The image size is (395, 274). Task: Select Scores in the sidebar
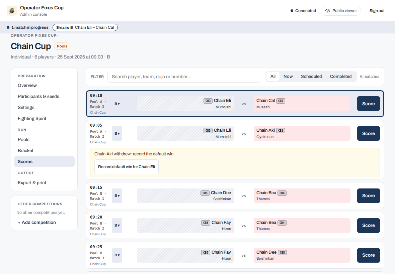44,162
